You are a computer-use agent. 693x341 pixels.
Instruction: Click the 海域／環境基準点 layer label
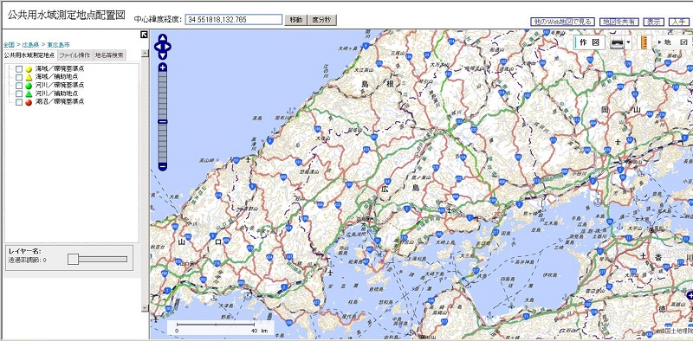point(60,69)
